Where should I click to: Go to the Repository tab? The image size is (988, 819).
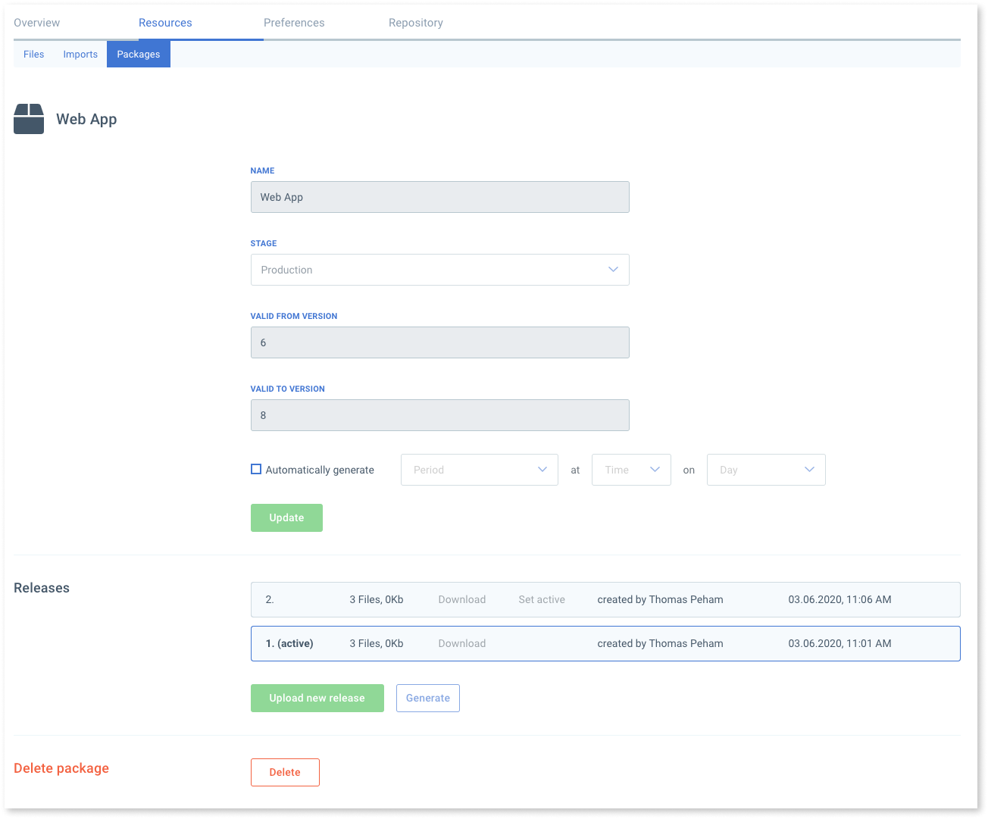[416, 23]
